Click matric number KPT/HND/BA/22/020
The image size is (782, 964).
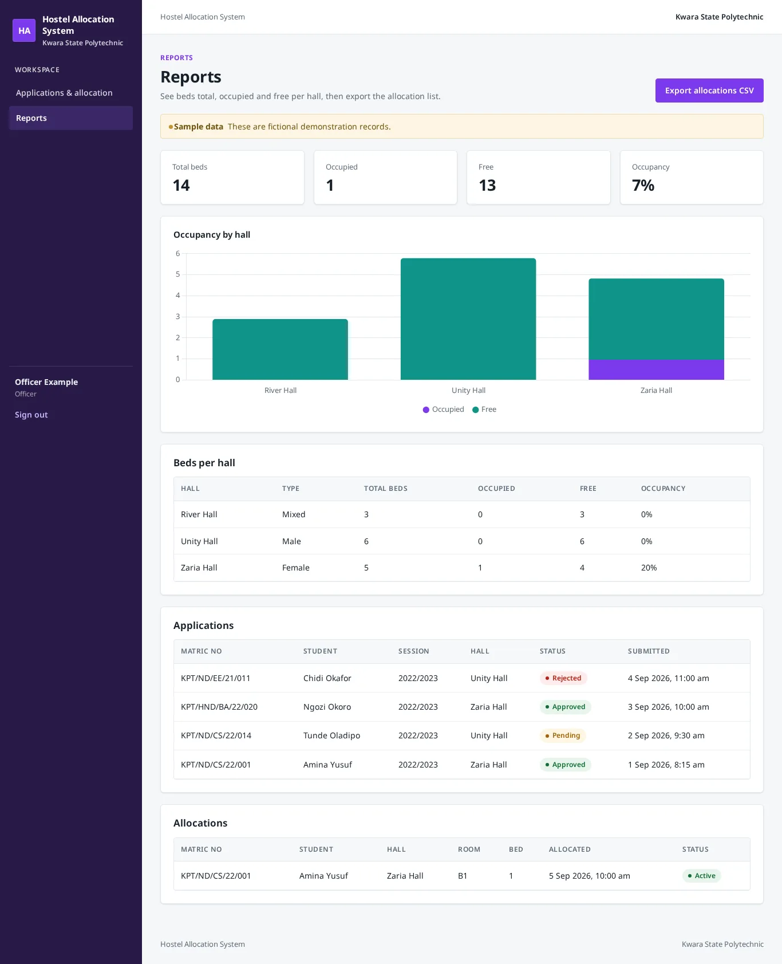219,707
